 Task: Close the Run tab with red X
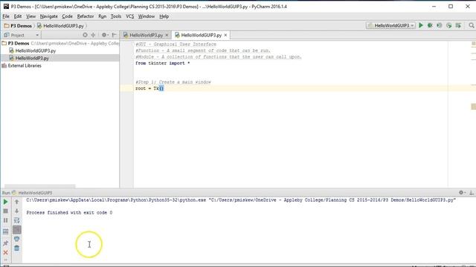(5, 252)
